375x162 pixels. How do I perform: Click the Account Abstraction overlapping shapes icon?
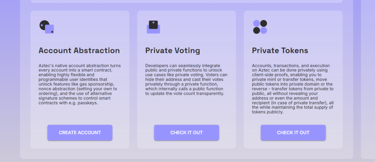click(x=47, y=27)
